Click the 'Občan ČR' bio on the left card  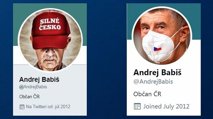pos(29,97)
